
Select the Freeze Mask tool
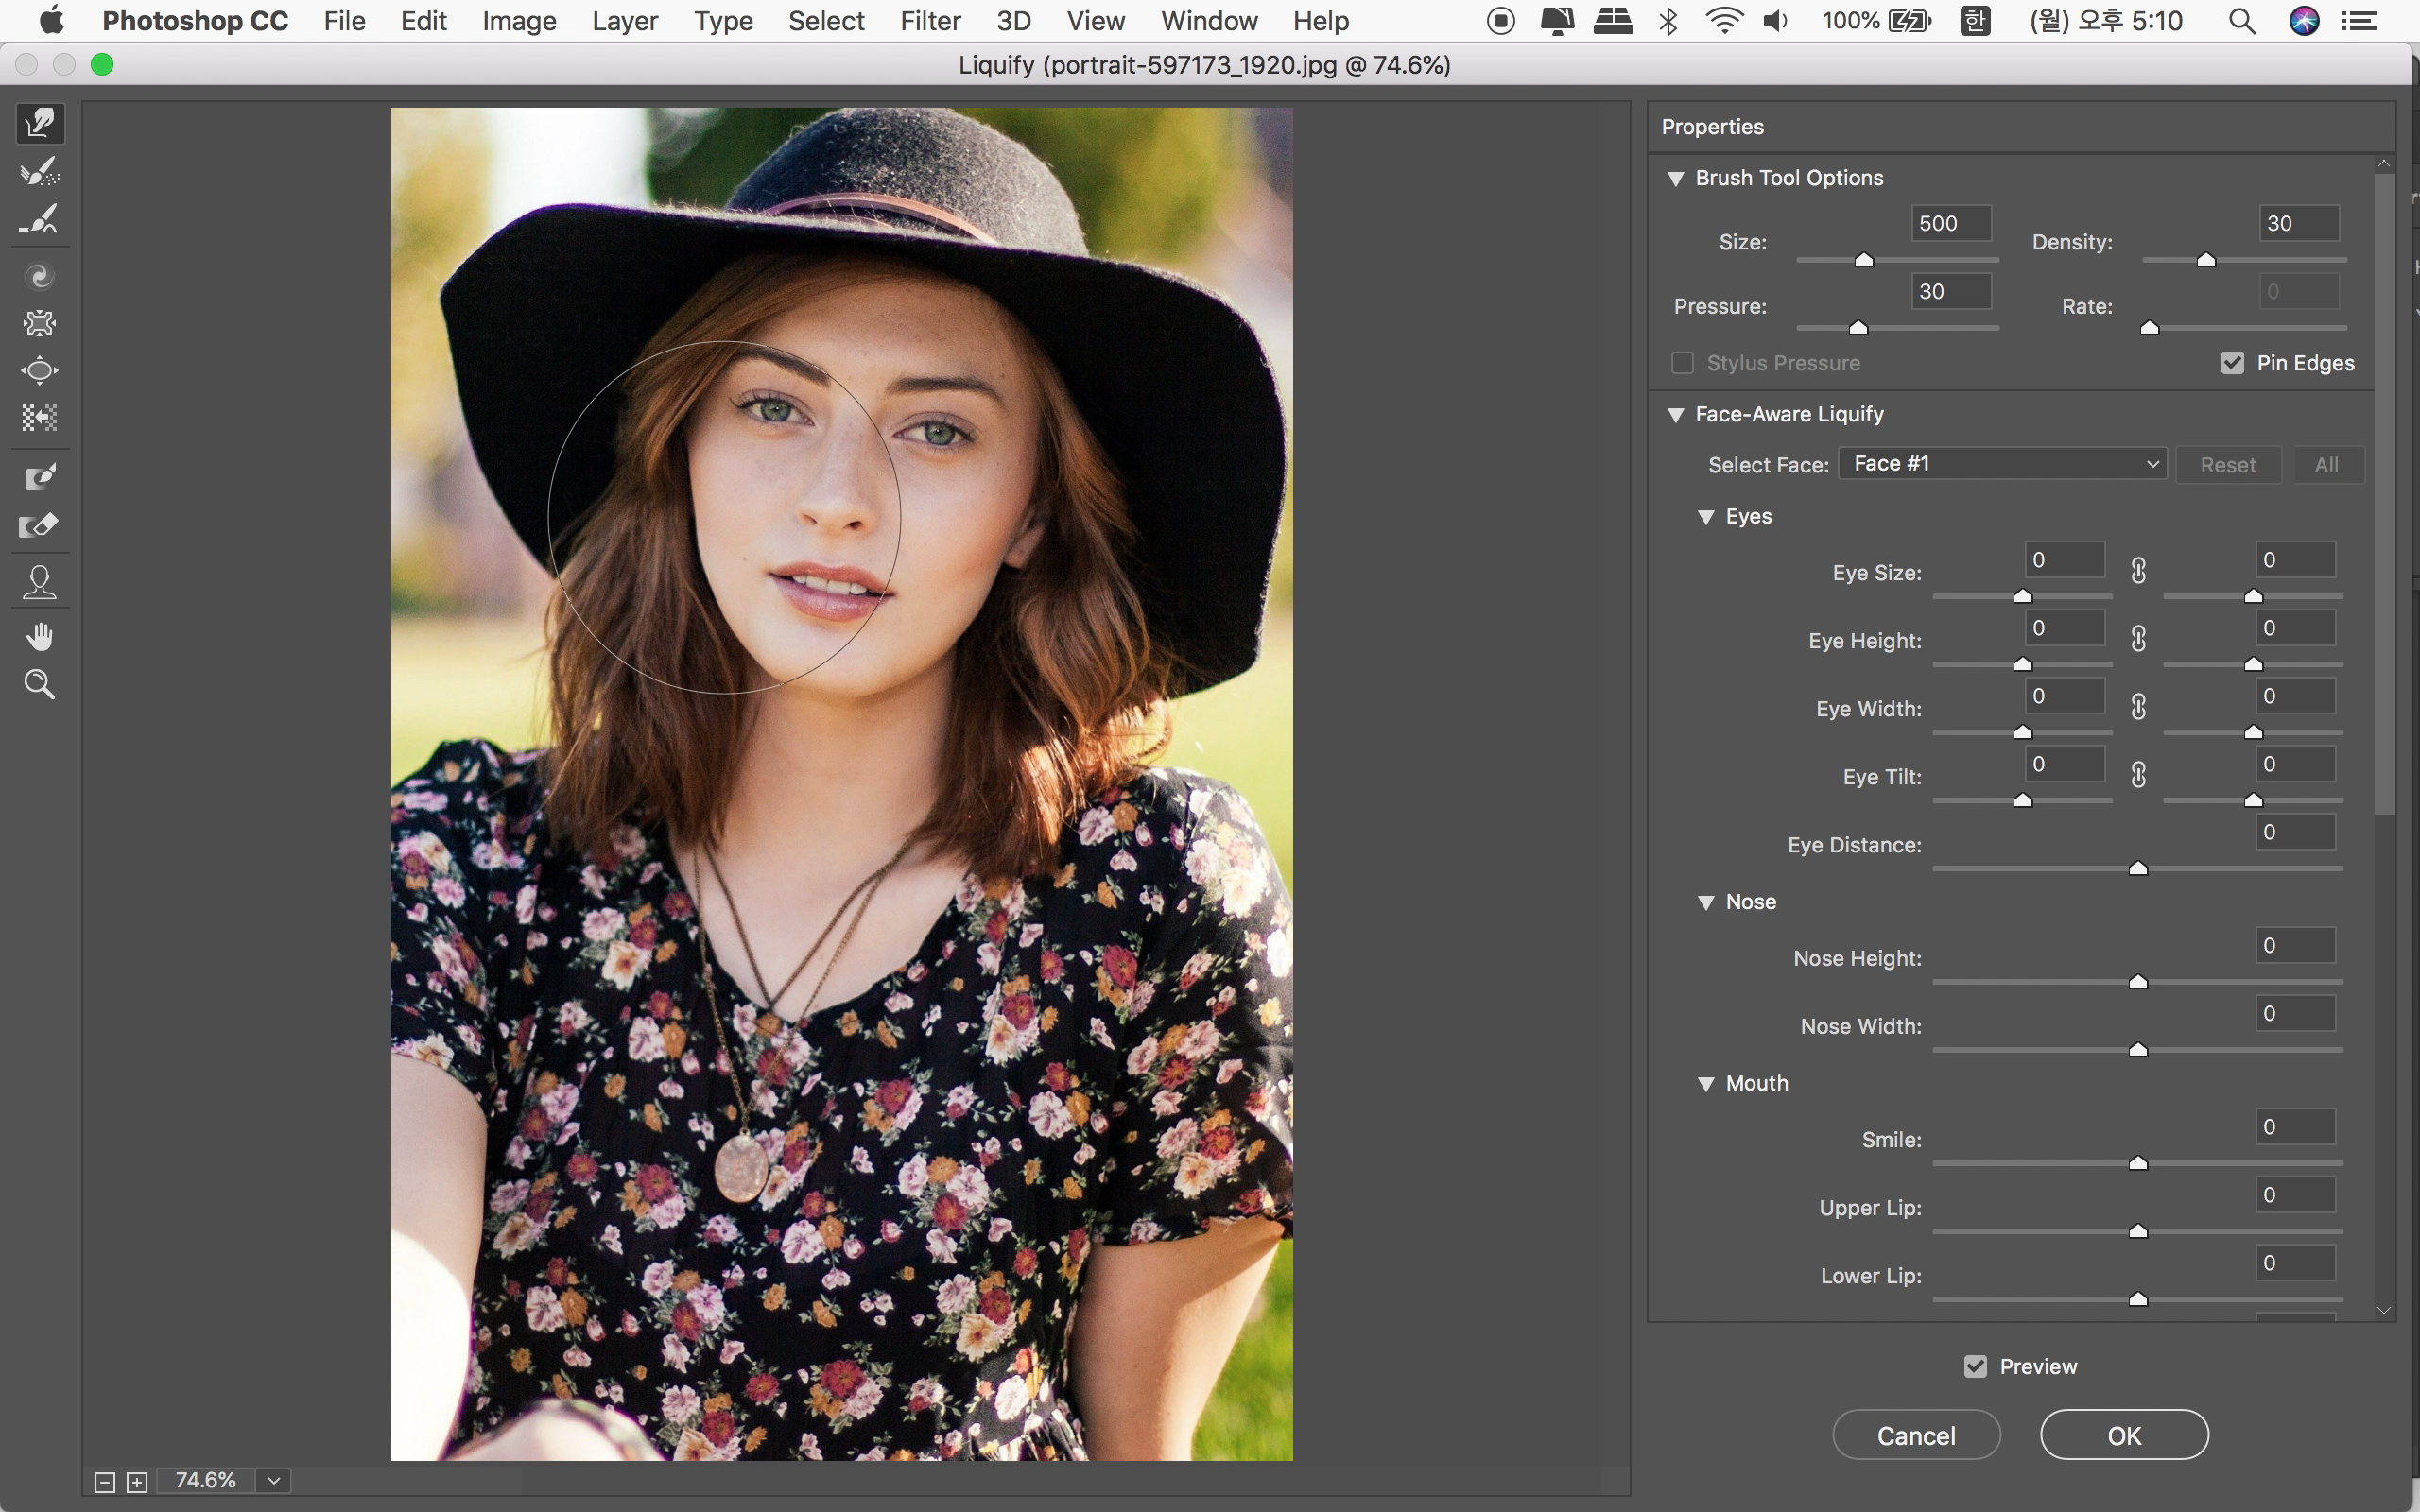[40, 477]
